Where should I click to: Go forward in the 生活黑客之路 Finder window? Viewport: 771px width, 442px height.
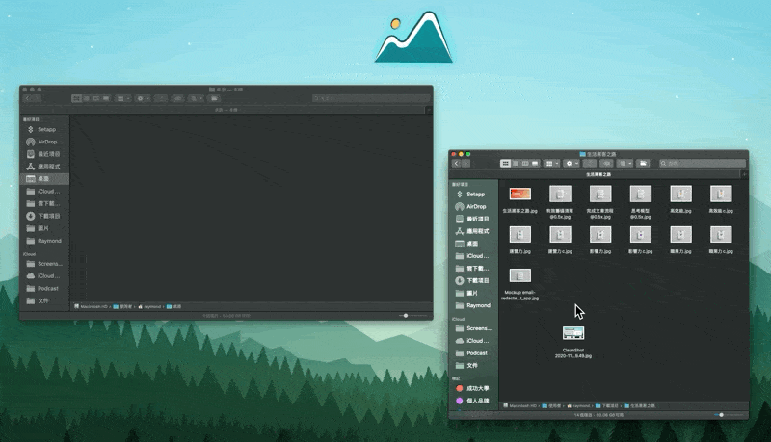pyautogui.click(x=465, y=164)
